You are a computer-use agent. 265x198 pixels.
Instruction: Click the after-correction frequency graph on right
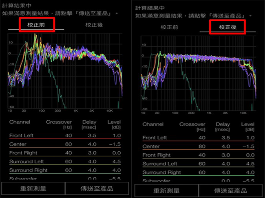(199, 73)
